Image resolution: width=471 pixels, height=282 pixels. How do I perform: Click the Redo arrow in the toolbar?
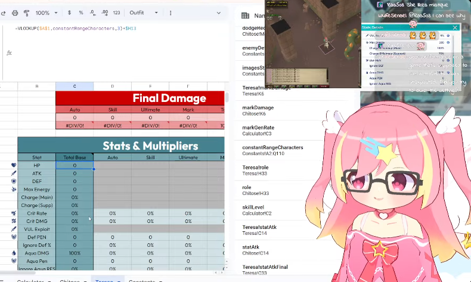pos(4,13)
